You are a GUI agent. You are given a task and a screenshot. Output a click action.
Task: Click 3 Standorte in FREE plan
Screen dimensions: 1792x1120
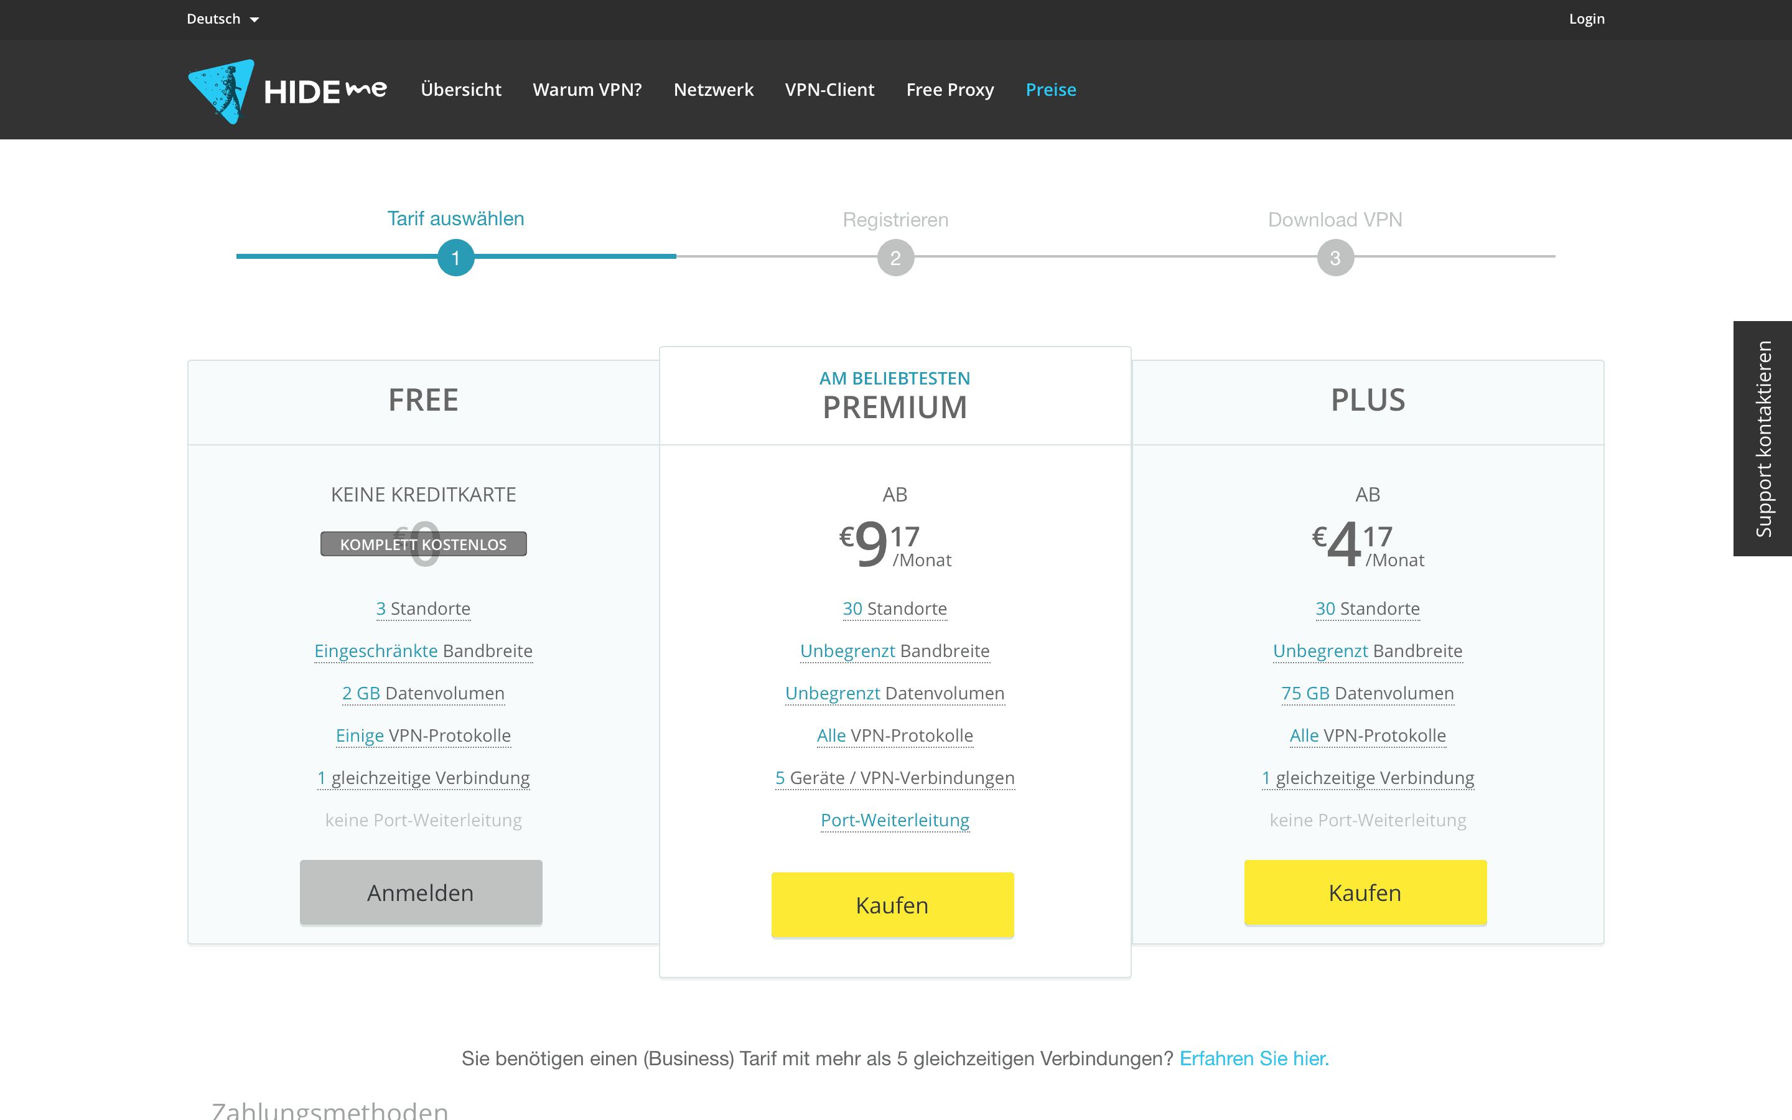tap(423, 609)
